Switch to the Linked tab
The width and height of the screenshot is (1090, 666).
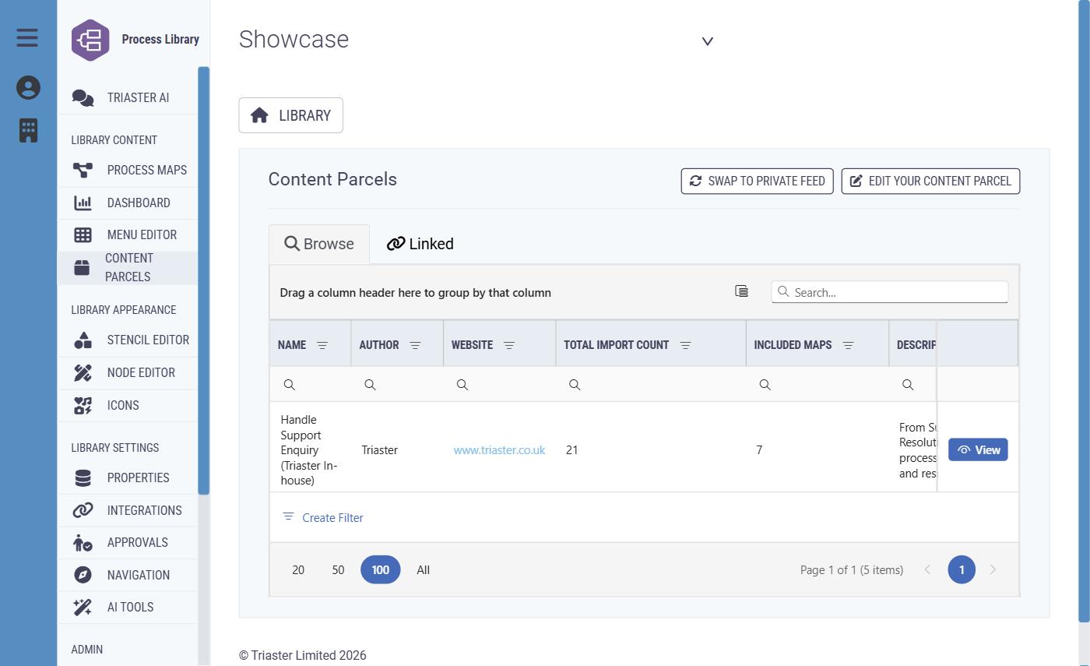[x=420, y=244]
